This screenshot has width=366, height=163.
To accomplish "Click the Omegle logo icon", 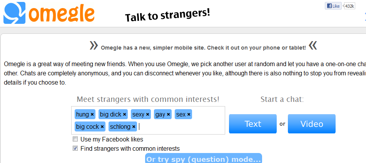I will pos(15,13).
